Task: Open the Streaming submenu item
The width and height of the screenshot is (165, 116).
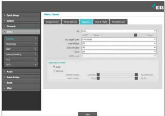Action: click(x=21, y=44)
